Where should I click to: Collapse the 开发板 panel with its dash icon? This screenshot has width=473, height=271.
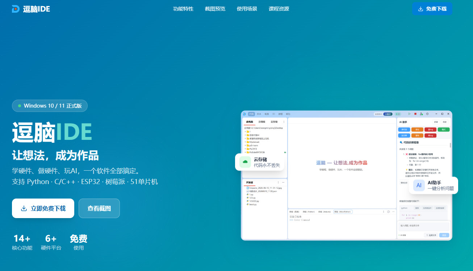click(x=283, y=182)
